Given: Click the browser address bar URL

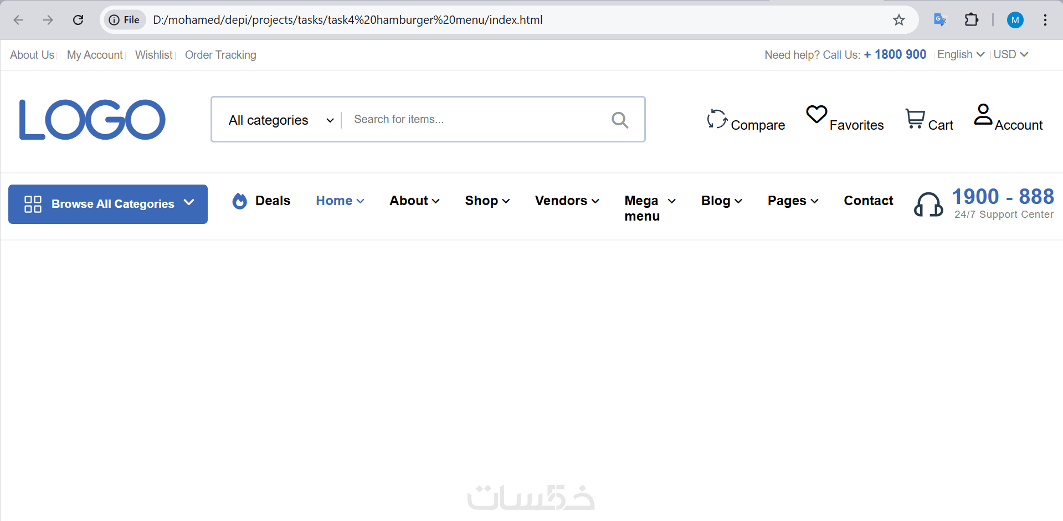Looking at the screenshot, I should (x=348, y=20).
